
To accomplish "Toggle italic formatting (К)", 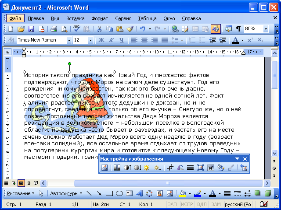I will (x=111, y=40).
